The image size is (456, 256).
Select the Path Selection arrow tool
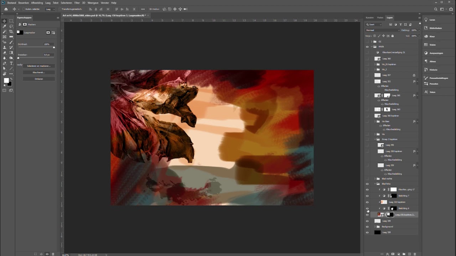click(4, 68)
